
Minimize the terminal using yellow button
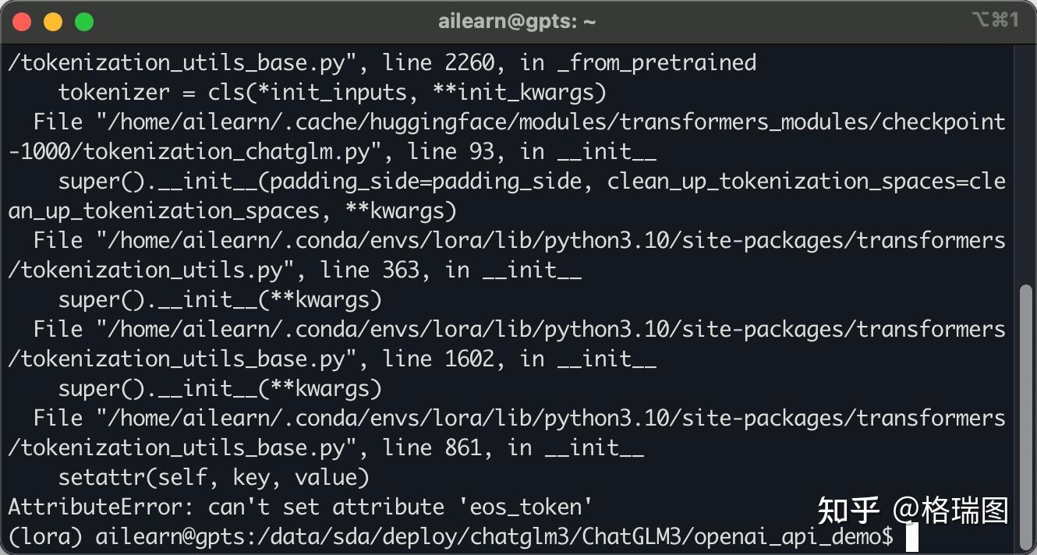53,22
